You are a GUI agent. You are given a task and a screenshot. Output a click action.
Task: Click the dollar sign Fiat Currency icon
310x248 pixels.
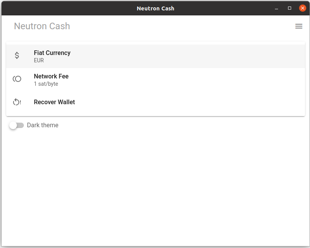tap(17, 55)
